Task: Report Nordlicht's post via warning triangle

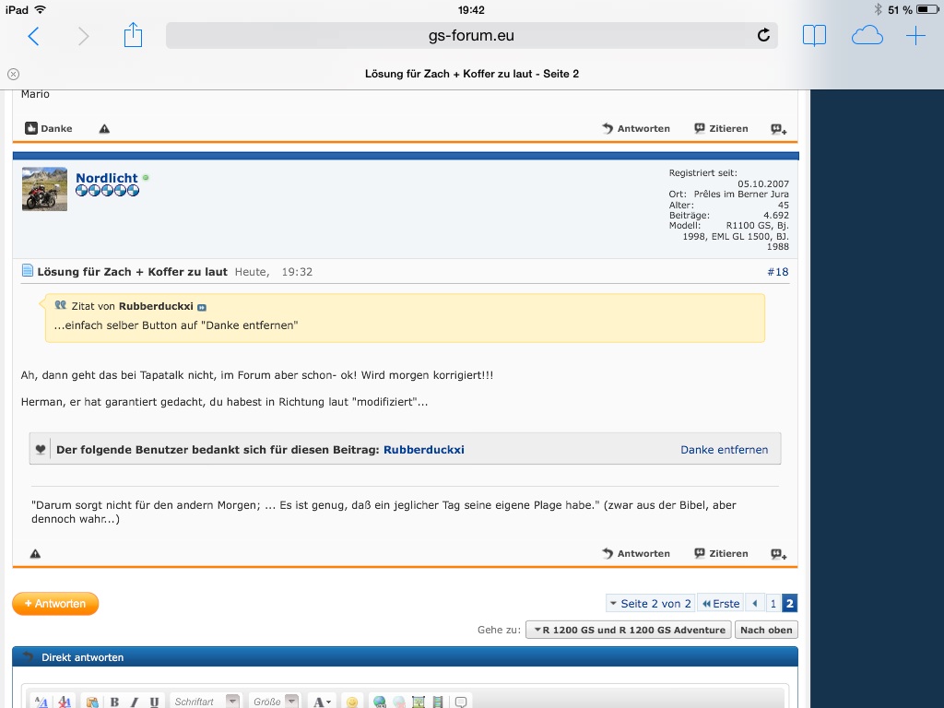Action: [35, 554]
